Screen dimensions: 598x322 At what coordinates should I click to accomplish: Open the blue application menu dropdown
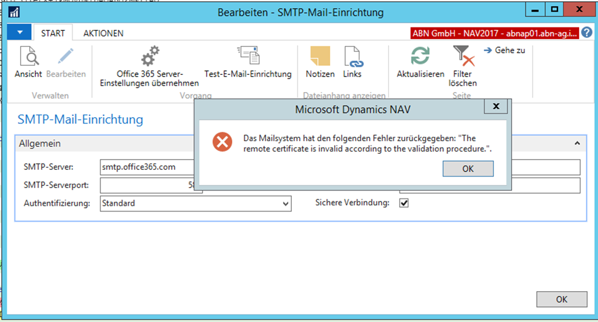pyautogui.click(x=19, y=33)
